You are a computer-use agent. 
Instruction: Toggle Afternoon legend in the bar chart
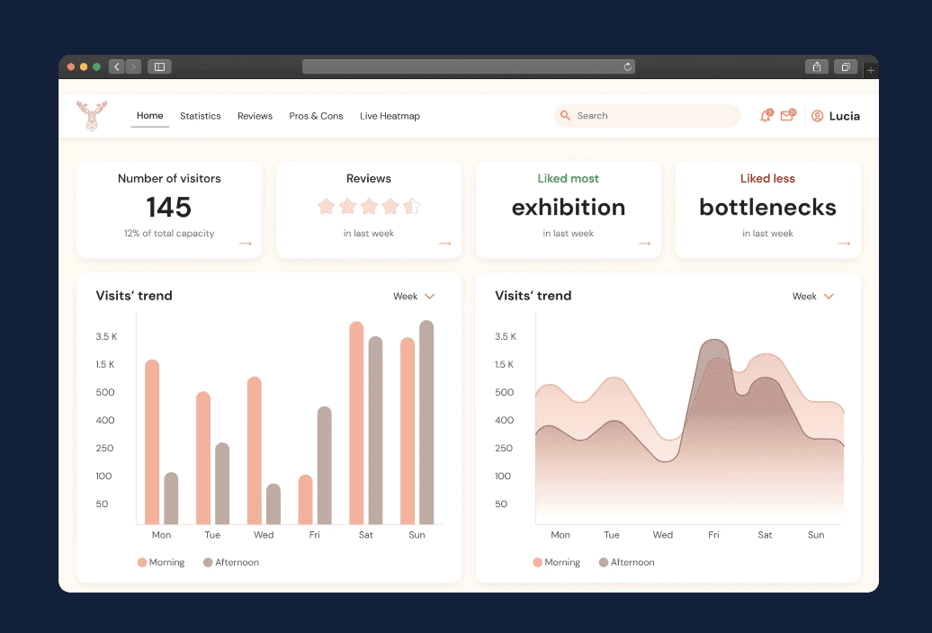[231, 562]
